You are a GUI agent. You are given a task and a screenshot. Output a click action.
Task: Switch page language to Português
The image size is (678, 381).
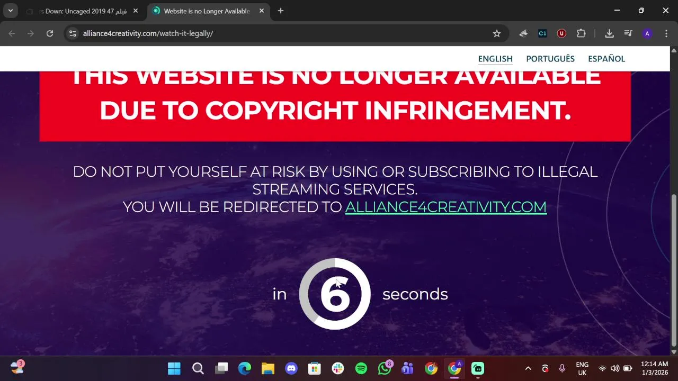pyautogui.click(x=550, y=59)
